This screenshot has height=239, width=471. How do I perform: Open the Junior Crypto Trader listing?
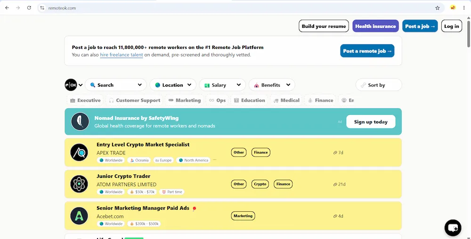123,176
